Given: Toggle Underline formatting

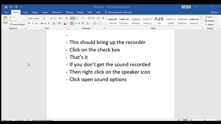Looking at the screenshot, I should [36, 23].
